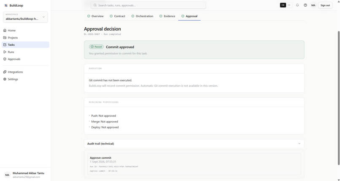Click the Tasks checkbox icon
The height and width of the screenshot is (181, 340).
coord(5,45)
